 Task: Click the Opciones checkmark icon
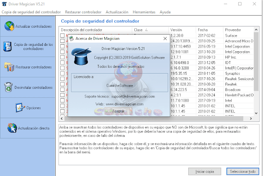coord(20,107)
